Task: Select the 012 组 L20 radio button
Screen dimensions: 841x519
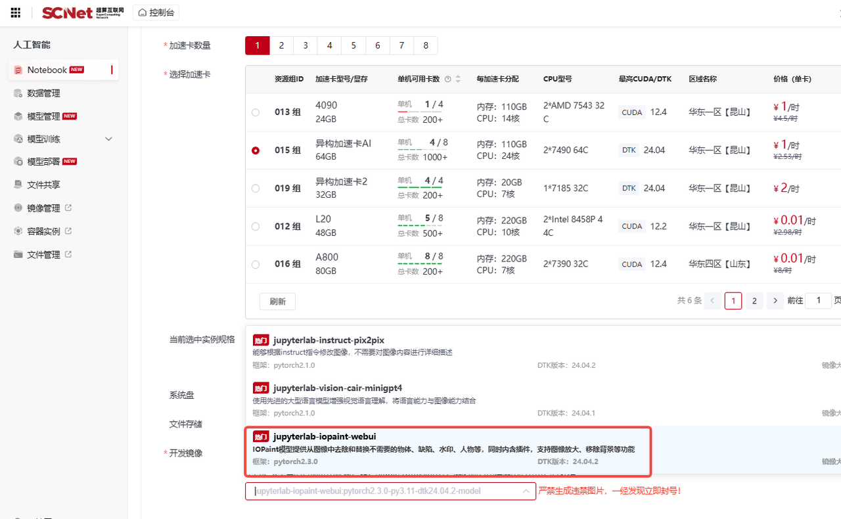Action: pyautogui.click(x=256, y=227)
